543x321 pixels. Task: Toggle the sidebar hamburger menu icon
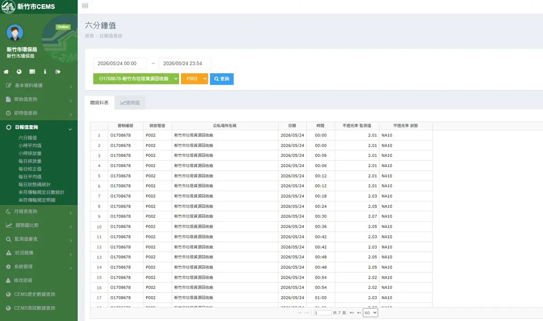click(85, 5)
